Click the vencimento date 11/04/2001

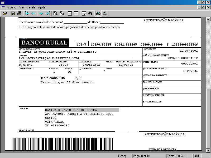tap(188, 51)
